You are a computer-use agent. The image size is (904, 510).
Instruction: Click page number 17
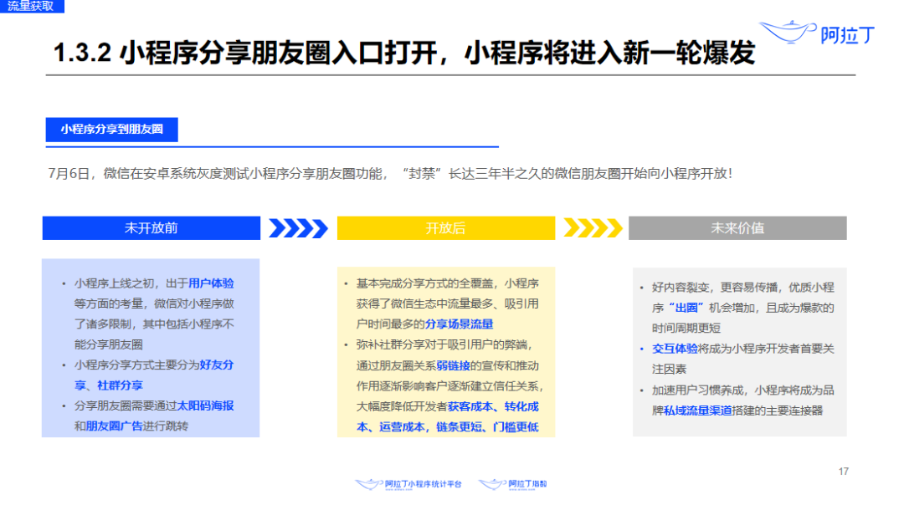click(x=843, y=472)
